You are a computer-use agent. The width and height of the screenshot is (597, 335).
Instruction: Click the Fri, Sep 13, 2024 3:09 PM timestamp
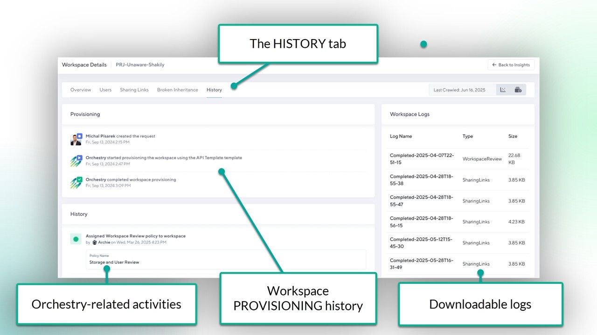click(108, 186)
